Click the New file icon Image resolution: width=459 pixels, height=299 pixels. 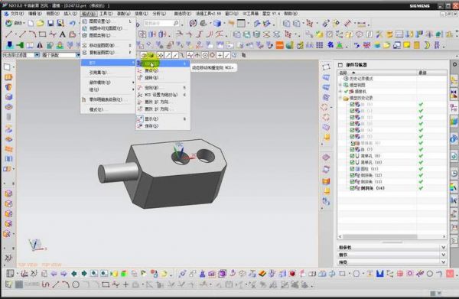coord(31,24)
